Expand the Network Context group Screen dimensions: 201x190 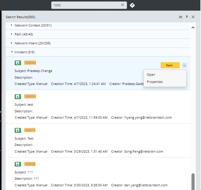pyautogui.click(x=12, y=25)
